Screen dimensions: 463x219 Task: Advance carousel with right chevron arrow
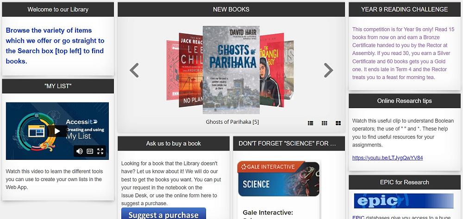(x=328, y=70)
